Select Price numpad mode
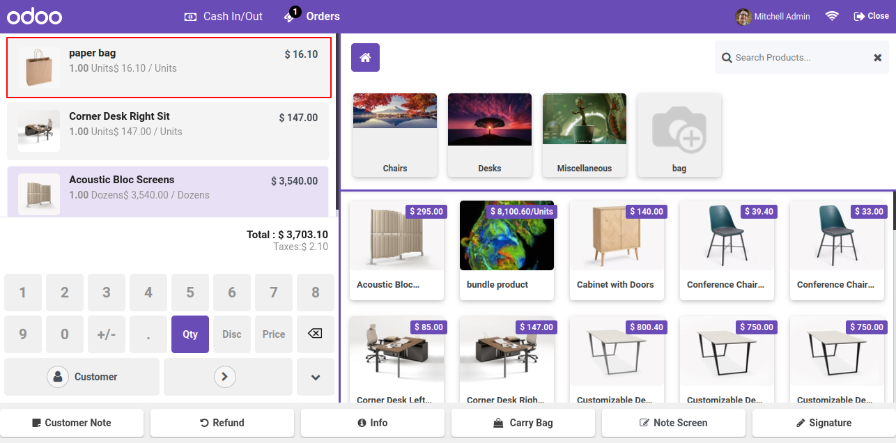This screenshot has width=896, height=443. point(274,334)
